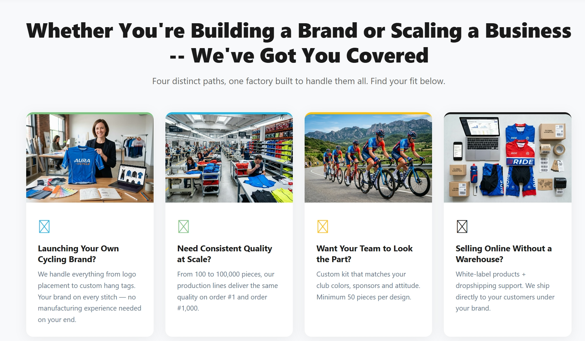
Task: Click the green icon above Need Consistent Quality
Action: 183,226
